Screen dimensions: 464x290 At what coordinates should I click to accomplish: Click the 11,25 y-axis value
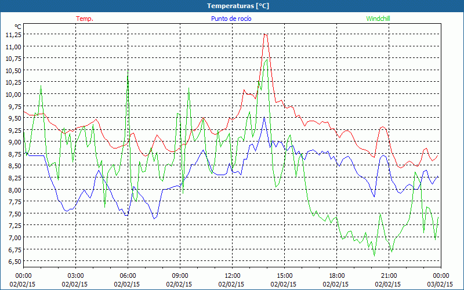click(13, 35)
